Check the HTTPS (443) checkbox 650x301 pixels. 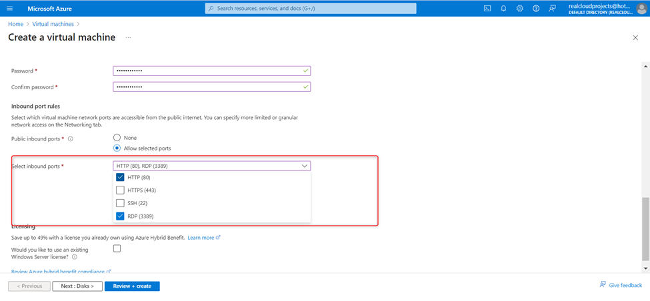point(120,190)
